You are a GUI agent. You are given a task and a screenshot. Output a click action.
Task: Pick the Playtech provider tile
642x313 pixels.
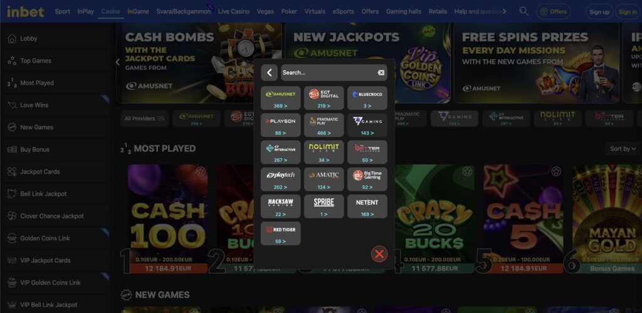(x=280, y=179)
